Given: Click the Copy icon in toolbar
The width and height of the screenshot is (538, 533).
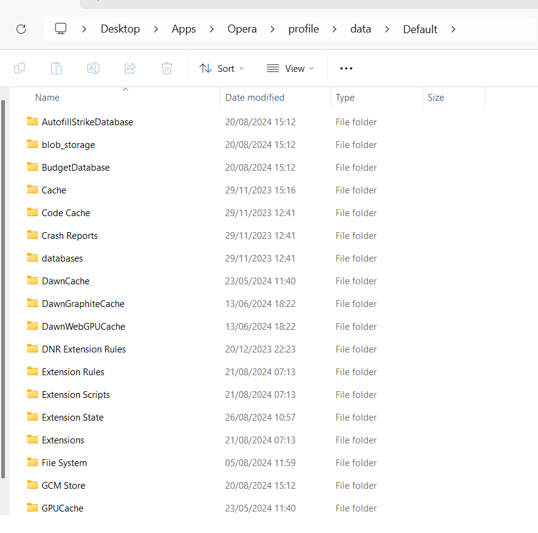Looking at the screenshot, I should click(20, 68).
